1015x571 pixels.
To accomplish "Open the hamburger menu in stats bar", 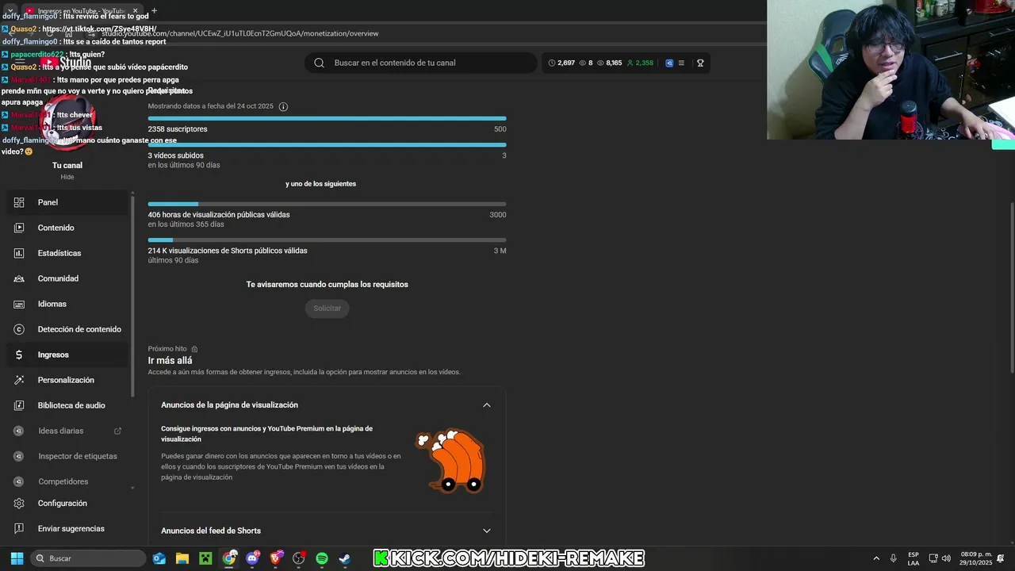I will click(681, 63).
